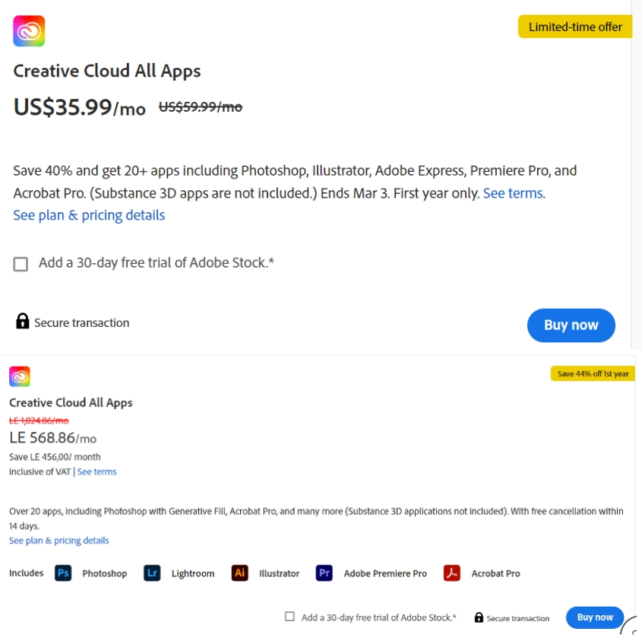Click the Save 44% off 1st year badge
Image resolution: width=642 pixels, height=641 pixels.
tap(593, 373)
